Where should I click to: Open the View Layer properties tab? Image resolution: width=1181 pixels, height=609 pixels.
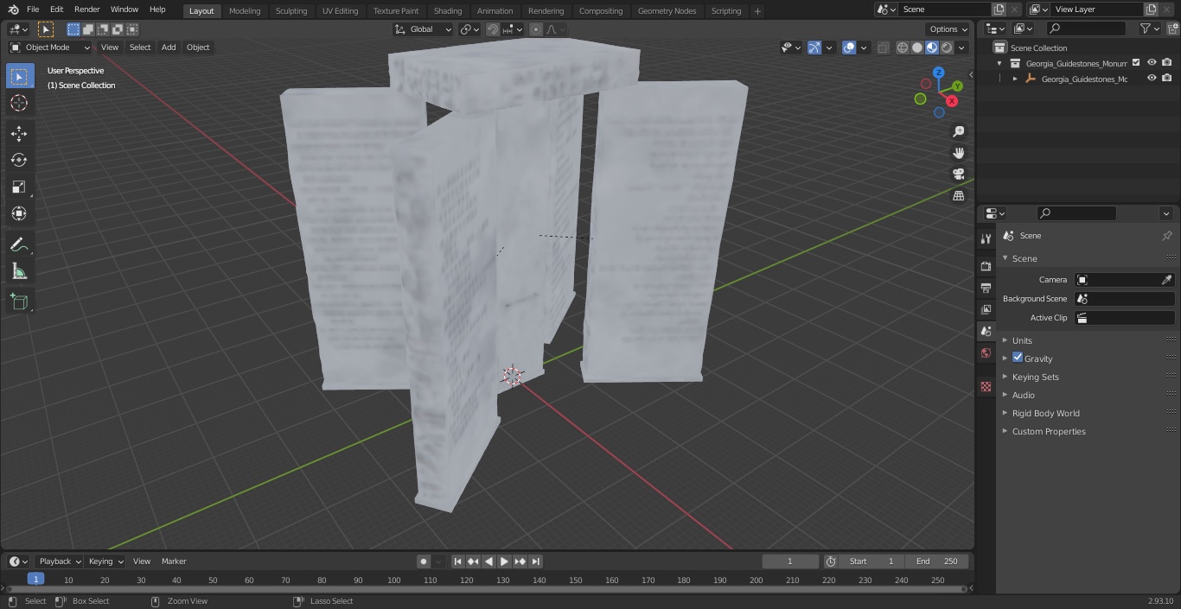(986, 309)
